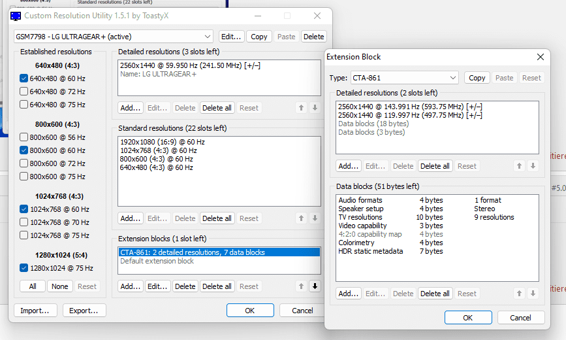Viewport: 566px width, 340px height.
Task: Add detailed resolution in Extension Block
Action: [x=349, y=166]
